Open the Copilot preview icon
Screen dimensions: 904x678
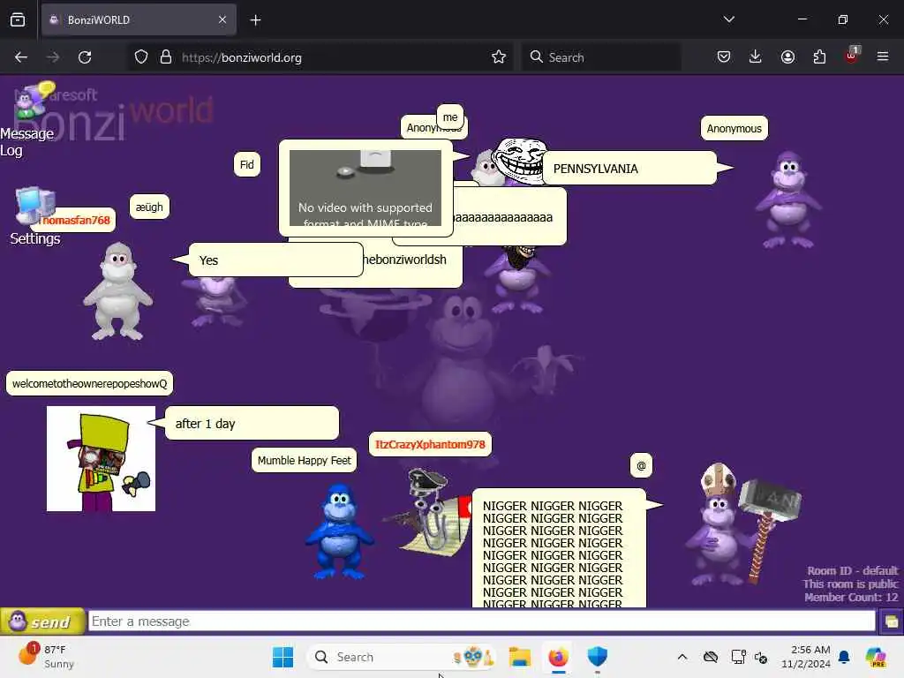(876, 657)
